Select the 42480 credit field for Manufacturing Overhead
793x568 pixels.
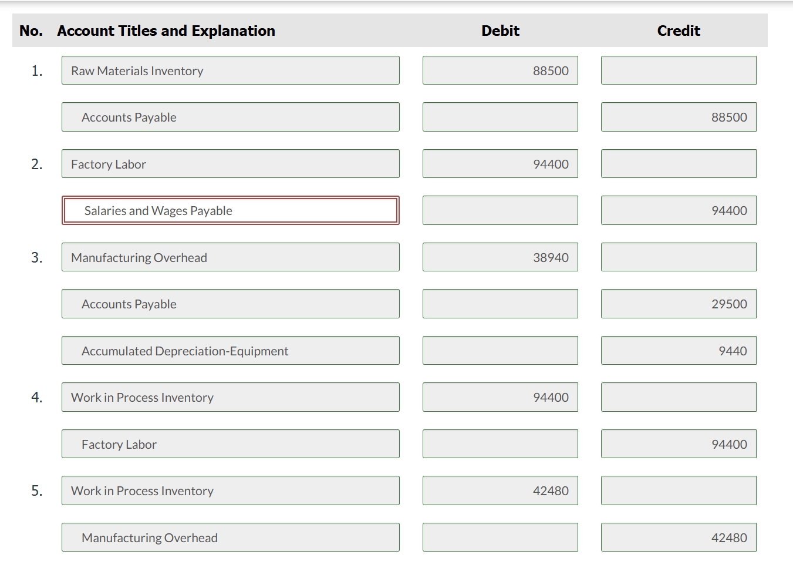[679, 537]
